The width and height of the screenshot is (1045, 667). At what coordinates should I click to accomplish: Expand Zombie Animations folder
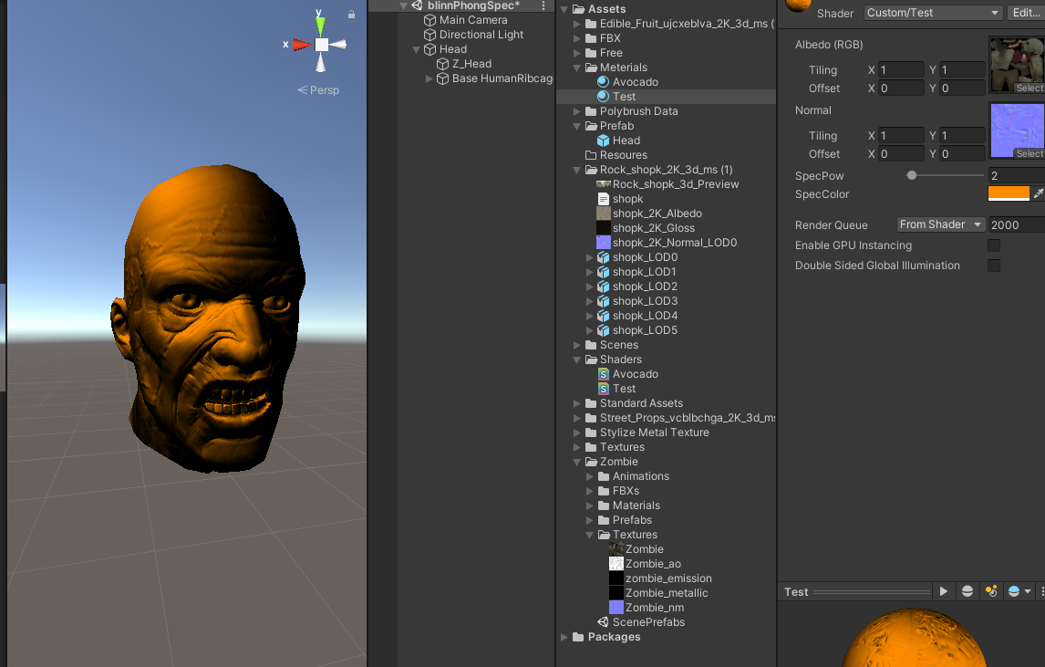click(590, 477)
